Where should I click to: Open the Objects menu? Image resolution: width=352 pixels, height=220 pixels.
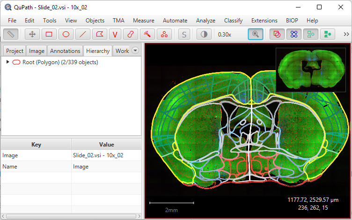click(x=95, y=21)
